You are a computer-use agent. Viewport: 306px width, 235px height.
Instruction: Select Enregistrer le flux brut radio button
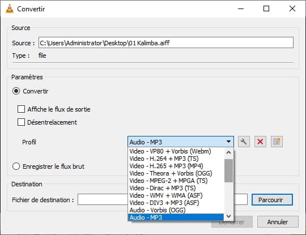pos(16,166)
